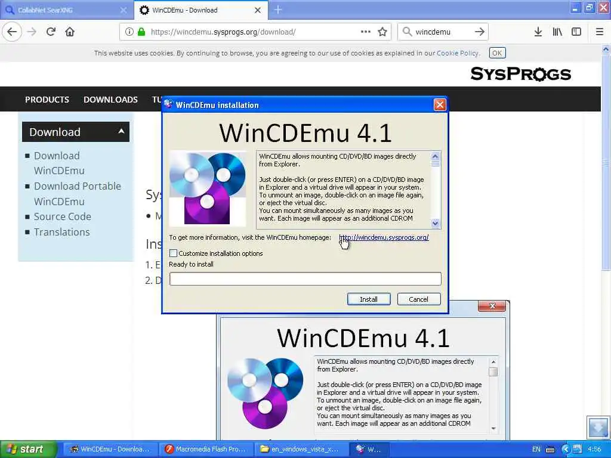Open the page actions three-dot menu
Viewport: 611px width, 458px height.
coord(366,32)
